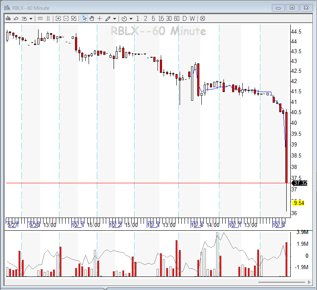Click the 10/ 1 date label
Viewport: 317px width, 290px height.
78,225
